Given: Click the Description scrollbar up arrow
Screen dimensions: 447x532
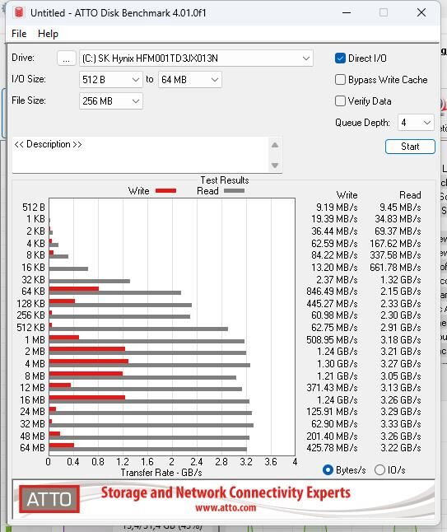Looking at the screenshot, I should tap(275, 145).
